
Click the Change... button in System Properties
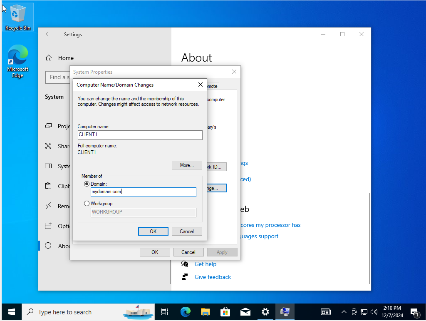point(216,188)
